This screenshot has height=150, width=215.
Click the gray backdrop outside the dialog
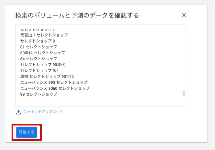(211, 85)
